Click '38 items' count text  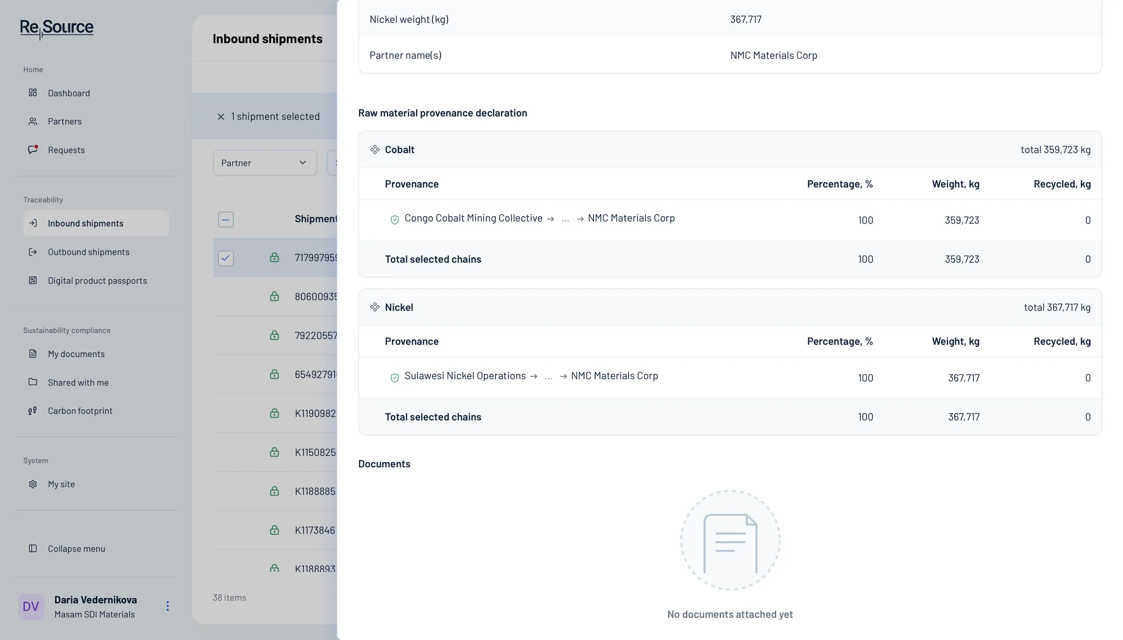click(229, 597)
